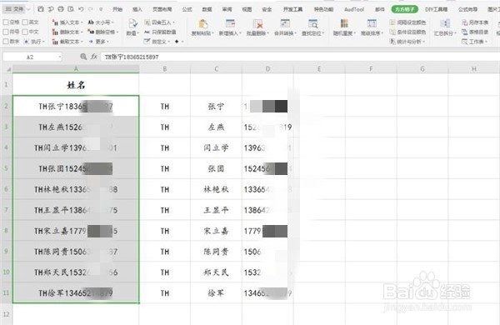Switch to the DIY工具箱 tab
The image size is (500, 325).
436,9
